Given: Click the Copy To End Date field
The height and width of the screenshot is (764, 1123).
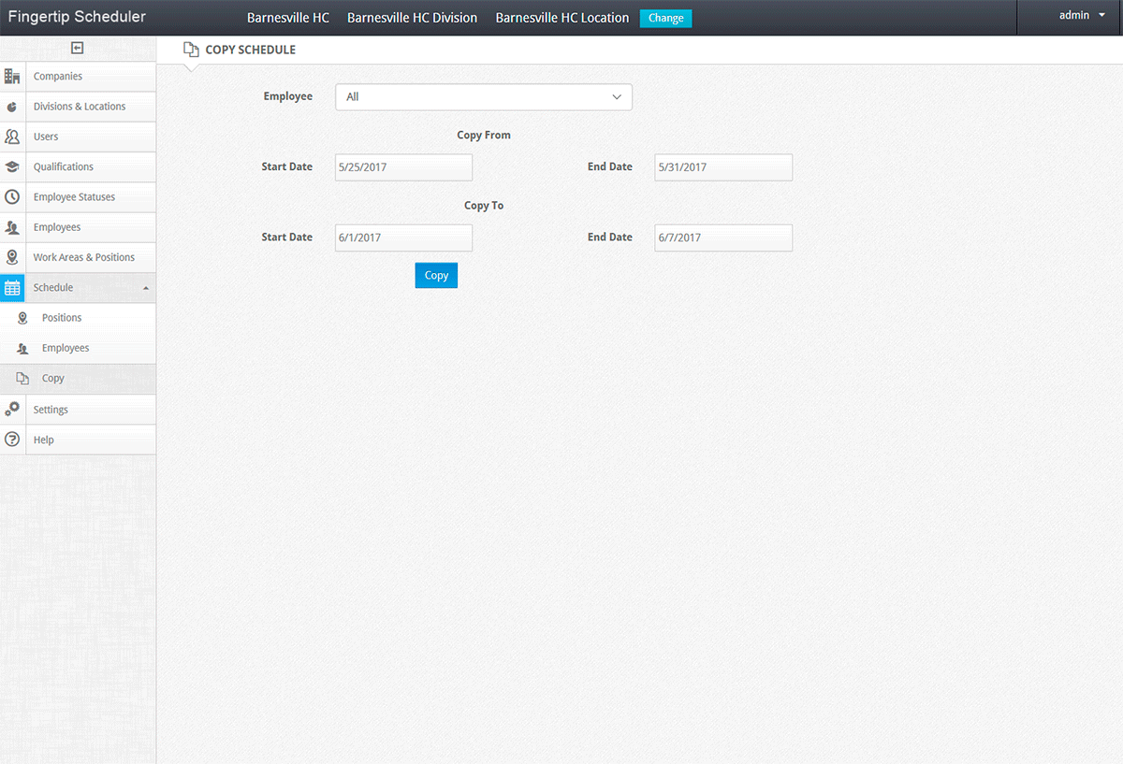Looking at the screenshot, I should (722, 238).
